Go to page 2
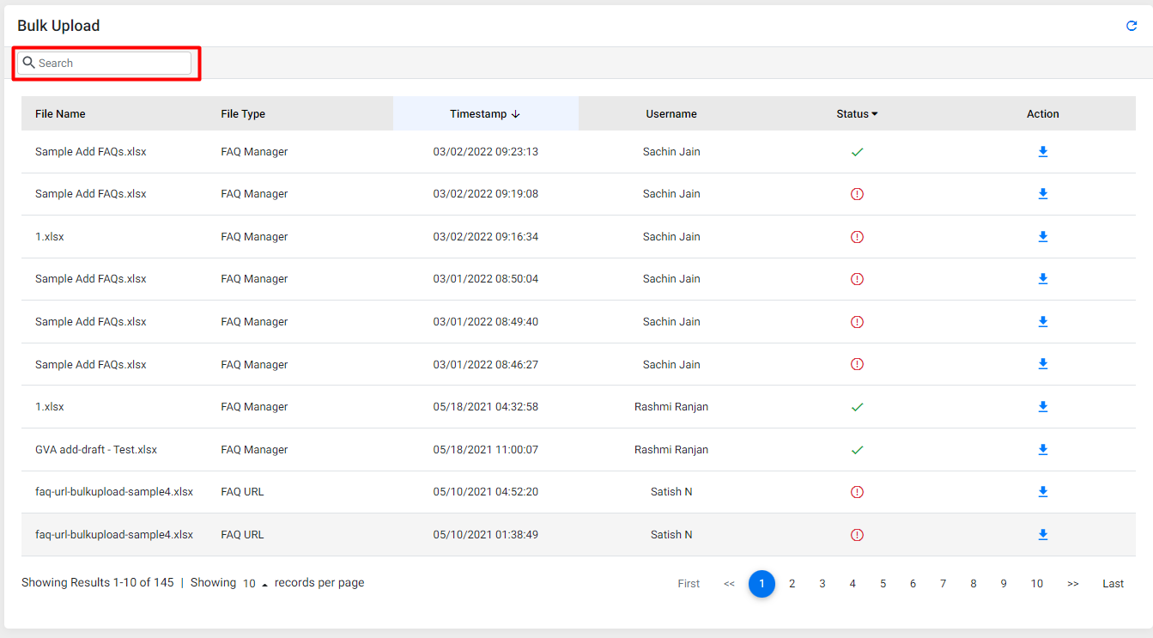 [792, 584]
